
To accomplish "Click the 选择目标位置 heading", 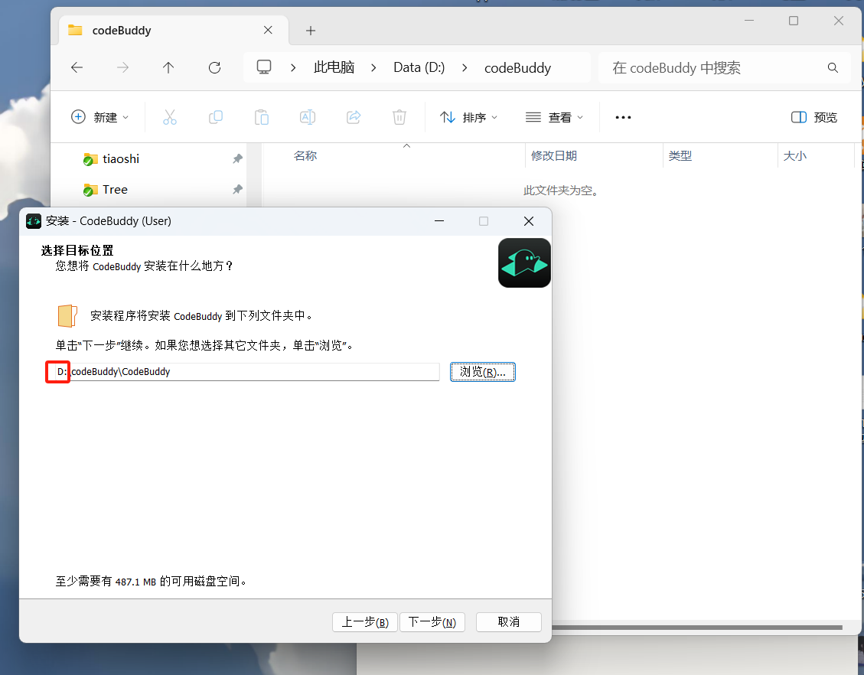I will click(77, 251).
